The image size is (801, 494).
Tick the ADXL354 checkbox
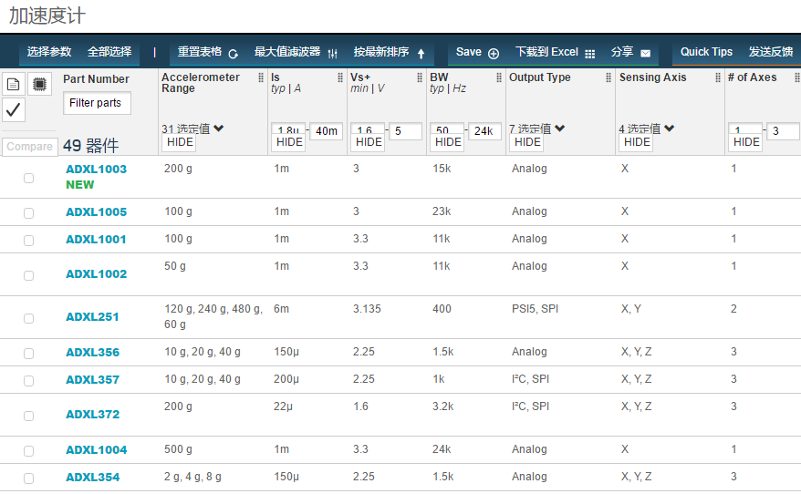tap(28, 479)
